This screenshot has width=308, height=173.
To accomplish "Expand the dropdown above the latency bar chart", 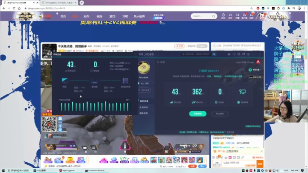I will coord(128,100).
